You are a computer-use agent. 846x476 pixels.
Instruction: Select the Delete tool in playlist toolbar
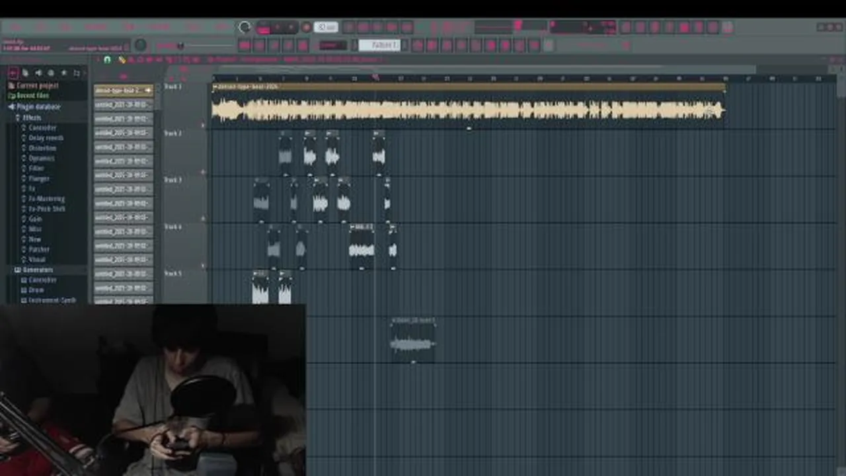140,59
